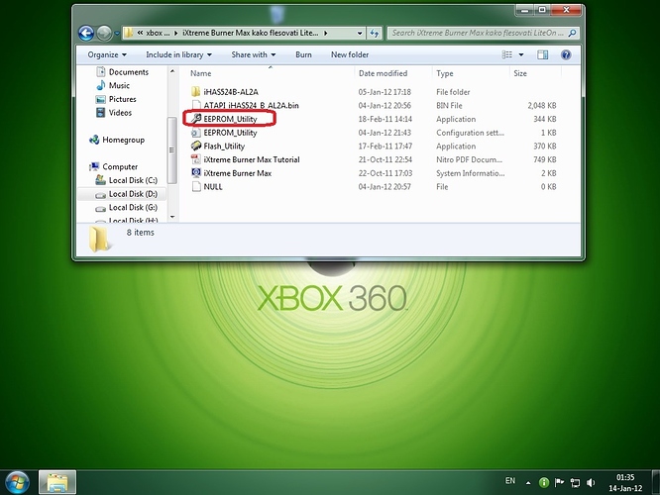660x495 pixels.
Task: Go back with the Explorer back arrow
Action: point(86,33)
